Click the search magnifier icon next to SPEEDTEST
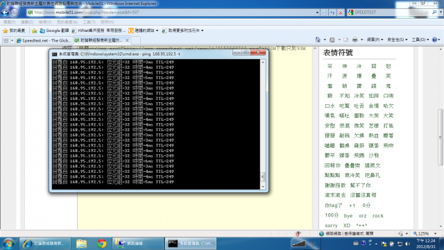444x250 pixels. (434, 12)
